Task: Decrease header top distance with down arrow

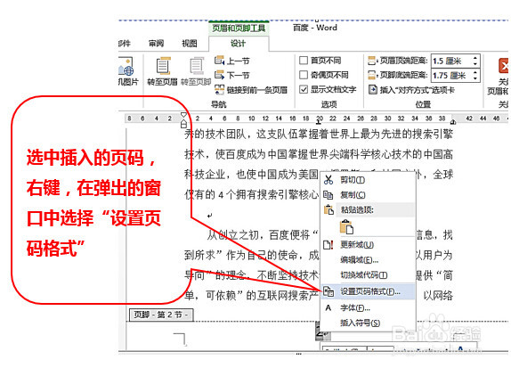Action: (x=475, y=64)
